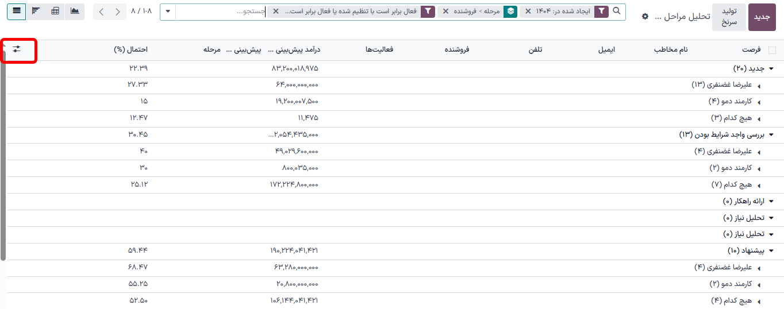Screen dimensions: 784x309
Task: Click the gear actions icon near title
Action: [x=645, y=17]
